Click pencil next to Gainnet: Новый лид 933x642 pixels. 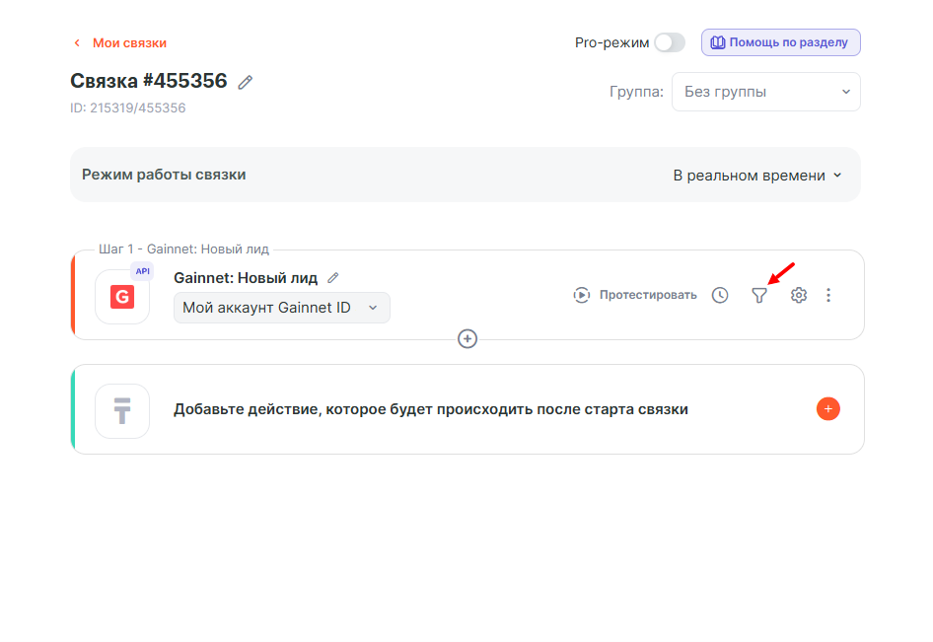(x=333, y=278)
